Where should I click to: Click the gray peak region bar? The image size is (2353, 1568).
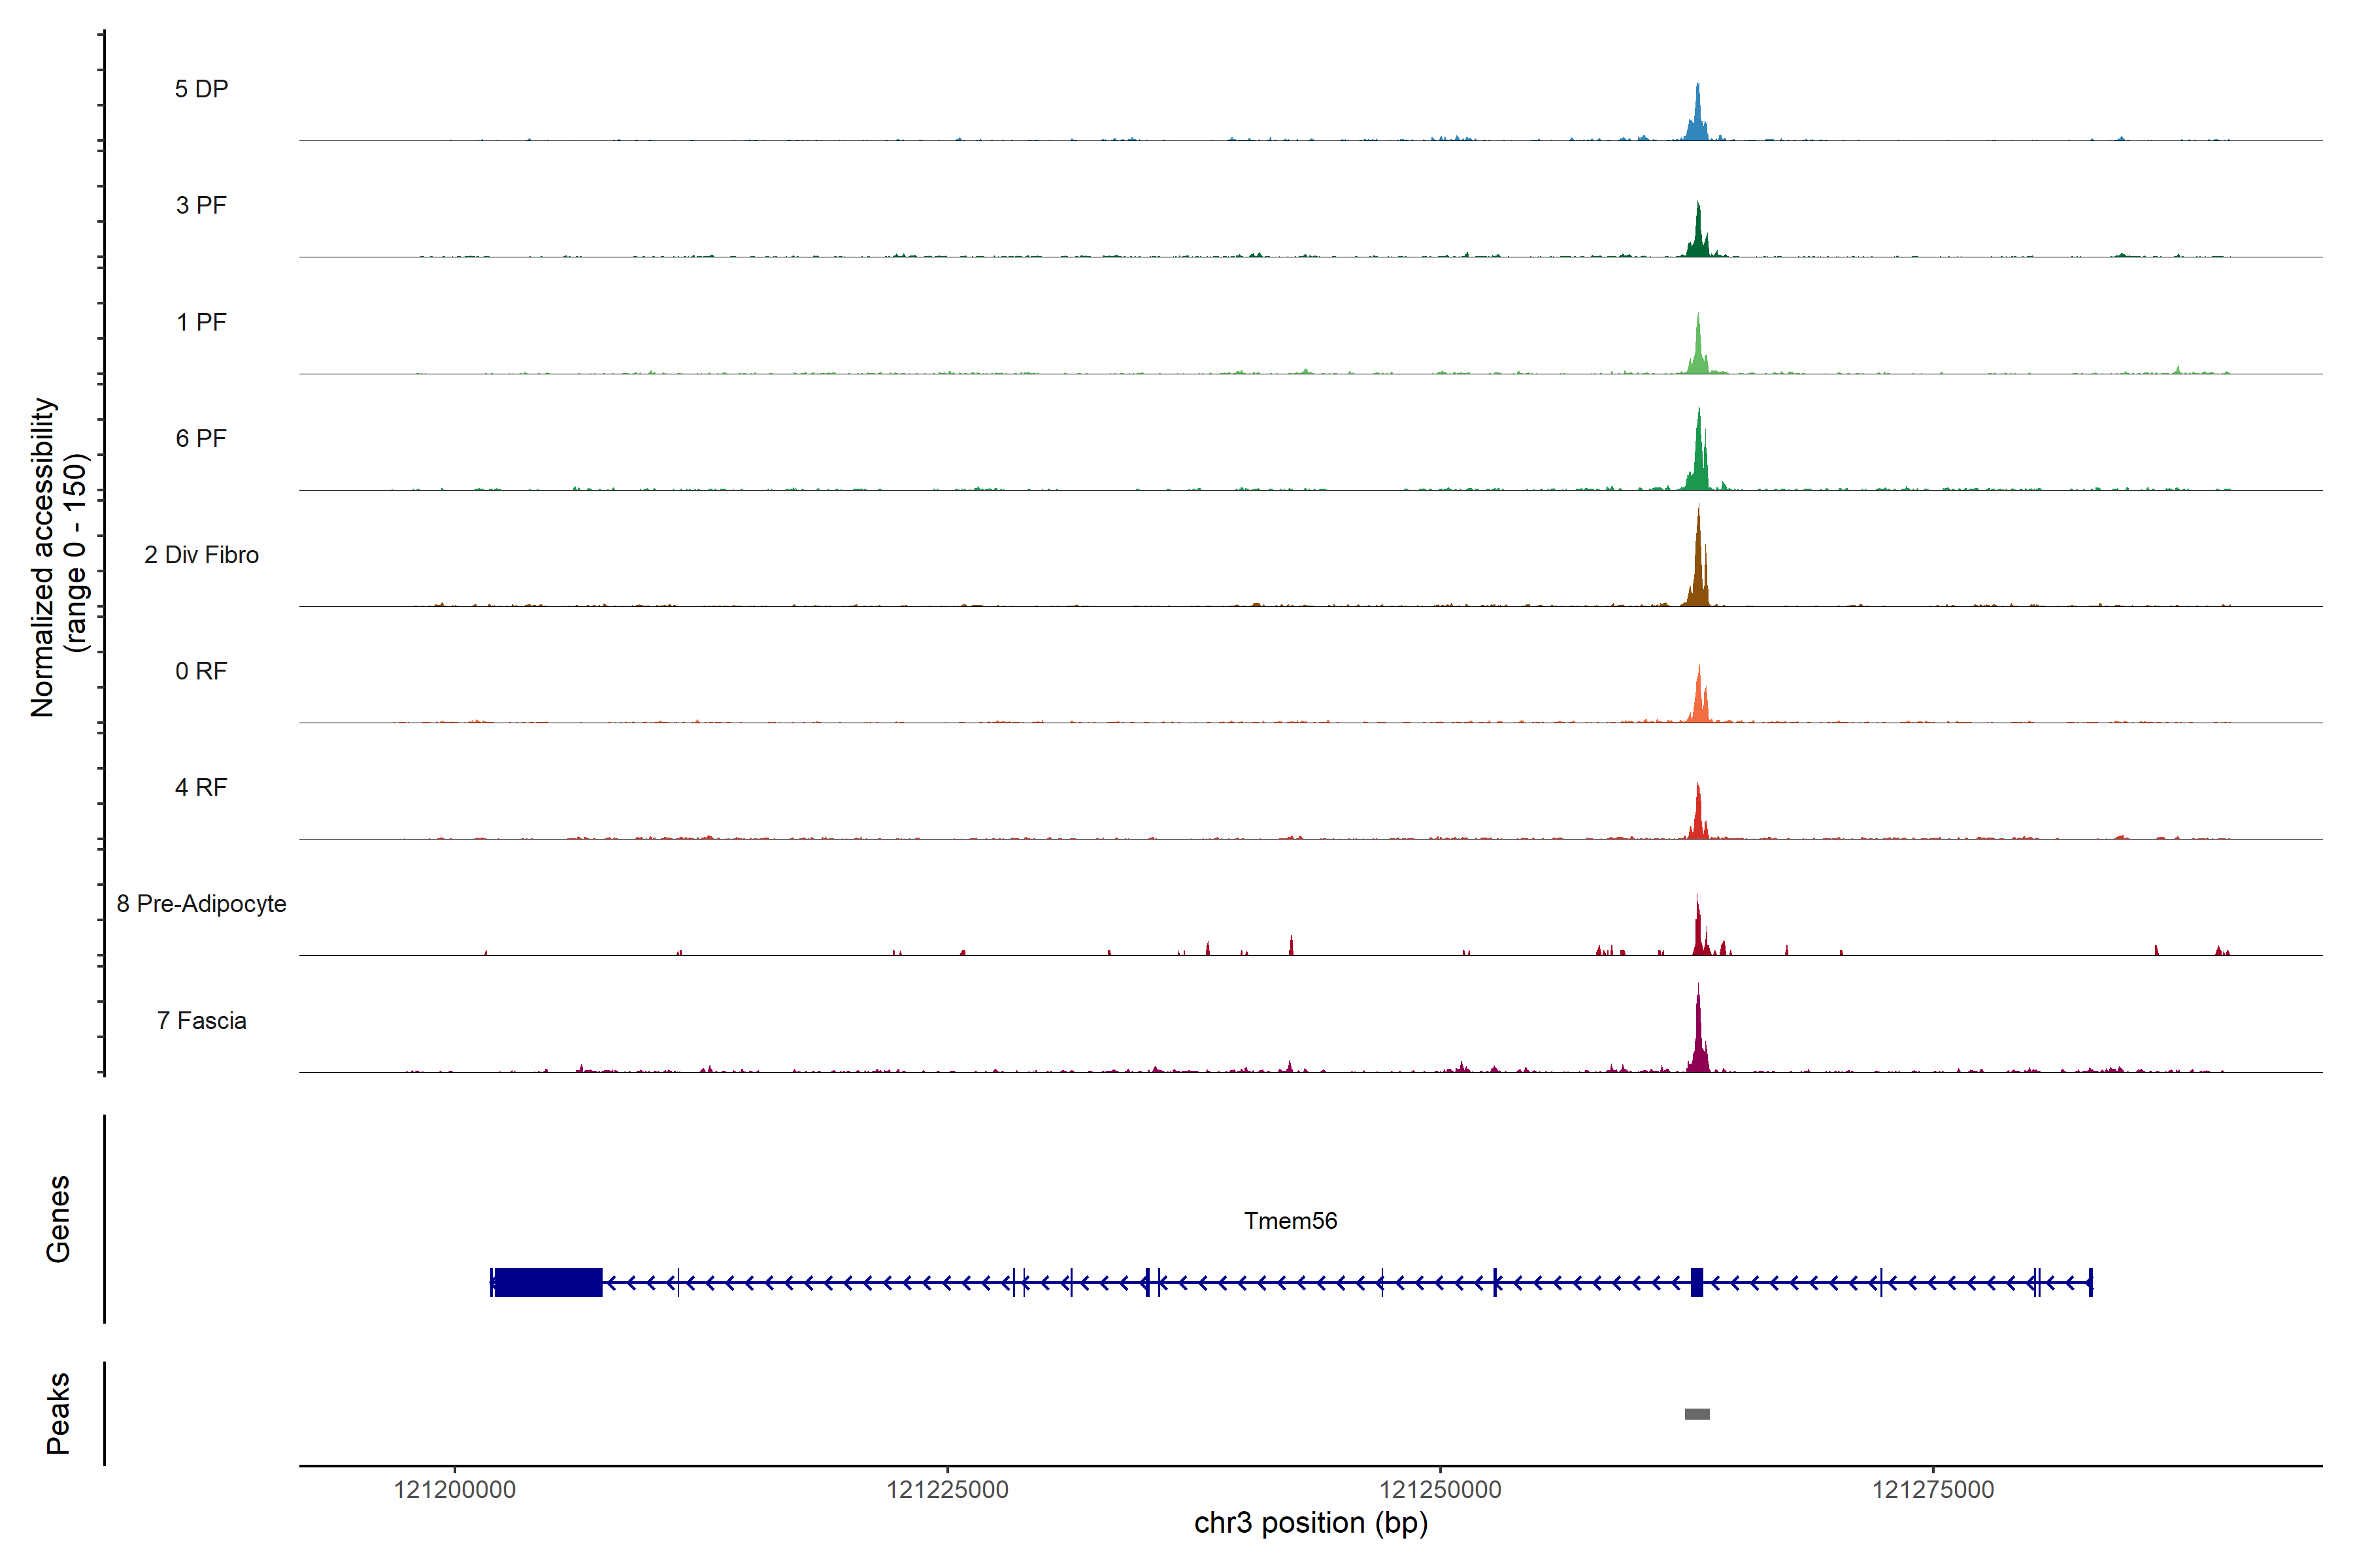(x=1697, y=1414)
